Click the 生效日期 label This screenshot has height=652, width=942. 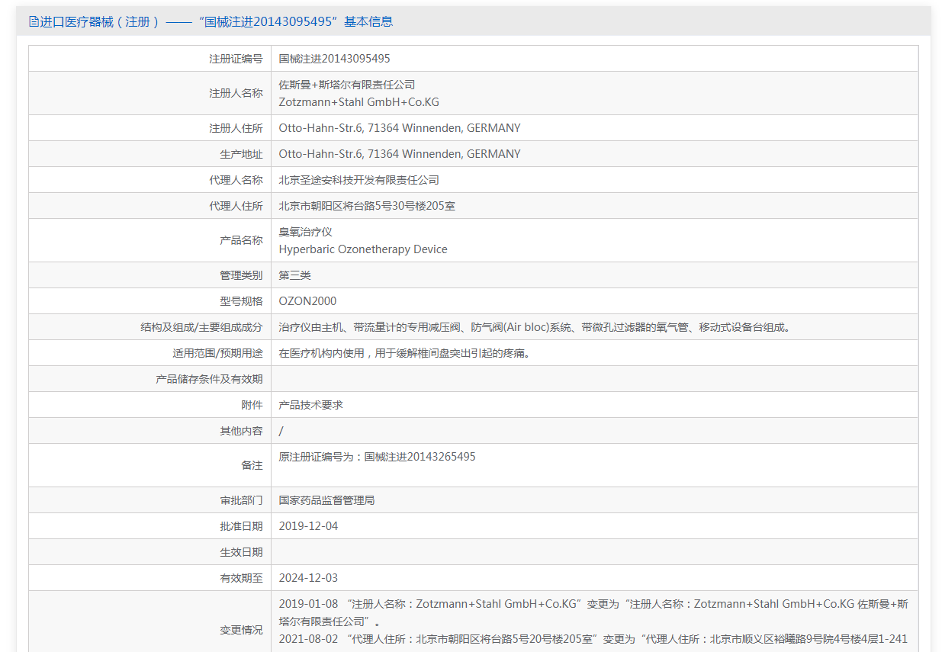pyautogui.click(x=242, y=552)
